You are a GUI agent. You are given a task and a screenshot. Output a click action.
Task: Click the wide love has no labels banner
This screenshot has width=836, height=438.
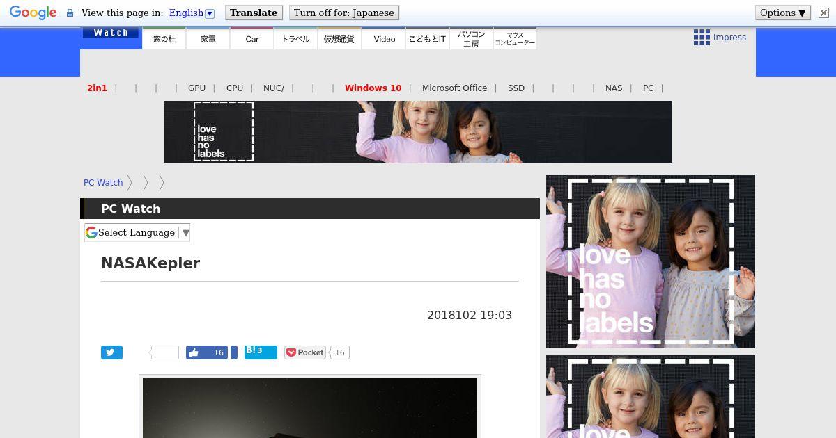(x=418, y=132)
